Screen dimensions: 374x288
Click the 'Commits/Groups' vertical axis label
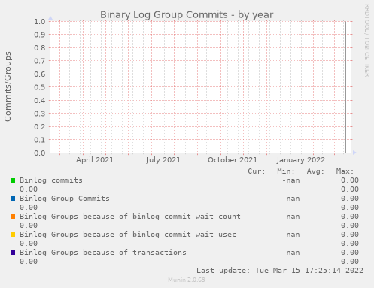coord(8,86)
